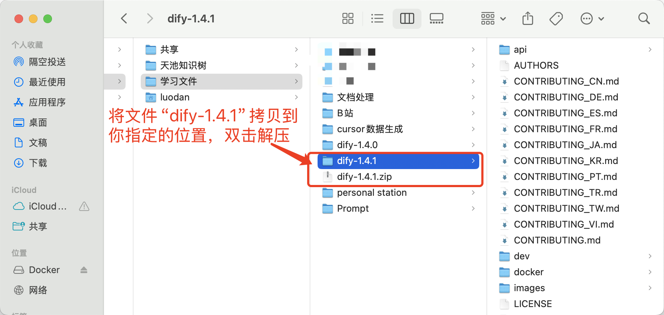664x315 pixels.
Task: Select the api folder
Action: 576,49
